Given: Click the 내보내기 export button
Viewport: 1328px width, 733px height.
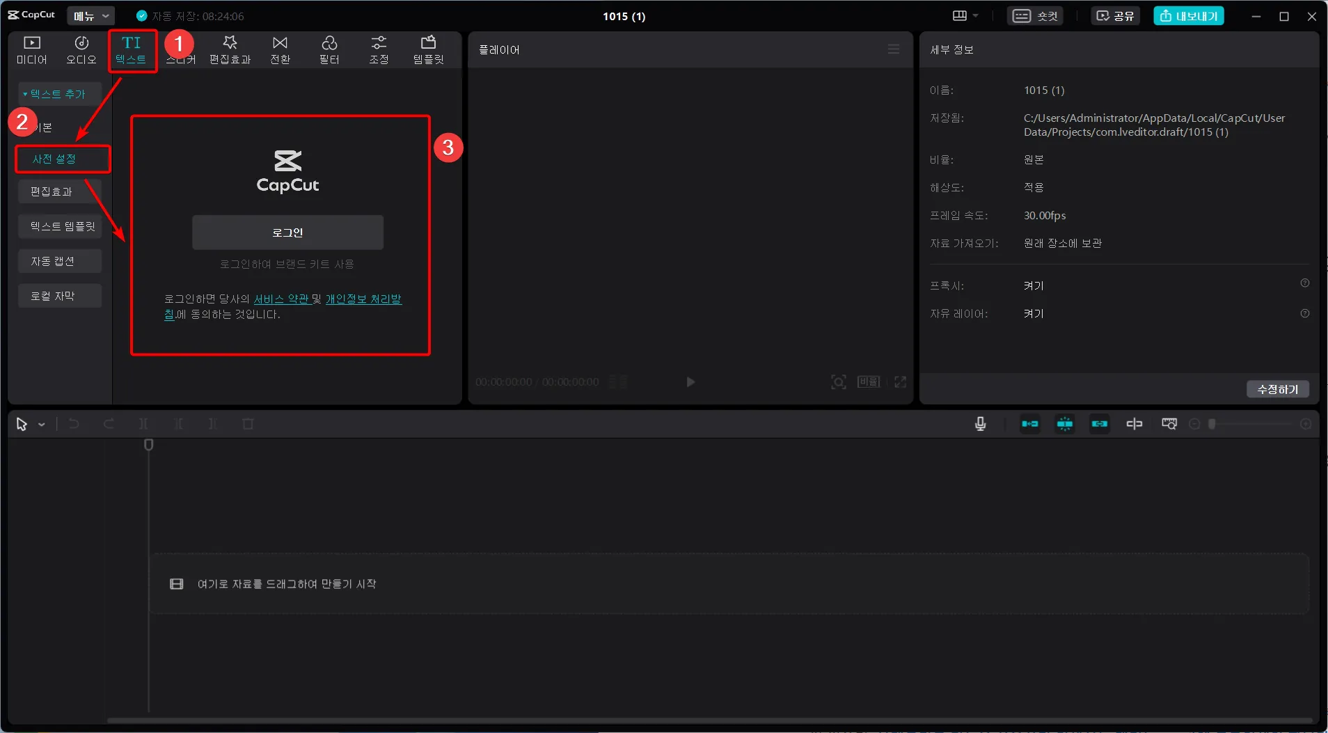Looking at the screenshot, I should (x=1189, y=15).
